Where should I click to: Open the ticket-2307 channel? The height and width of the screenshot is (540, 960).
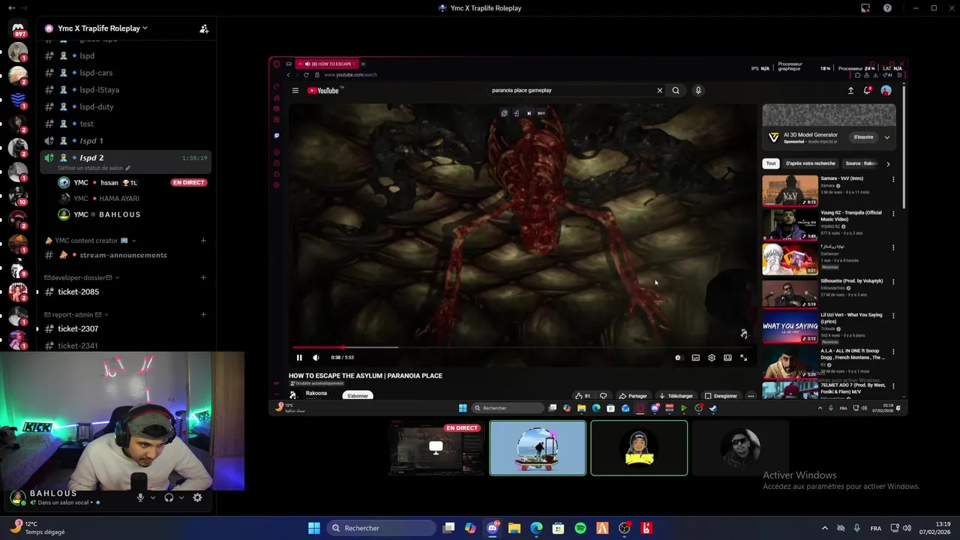click(x=78, y=328)
